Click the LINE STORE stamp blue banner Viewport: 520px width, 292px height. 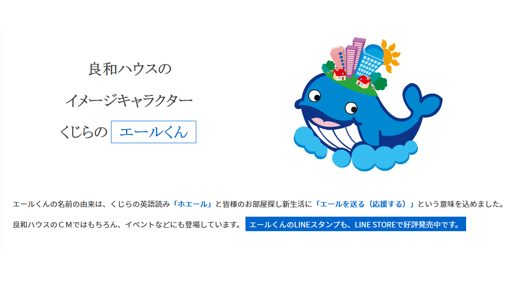click(x=356, y=224)
